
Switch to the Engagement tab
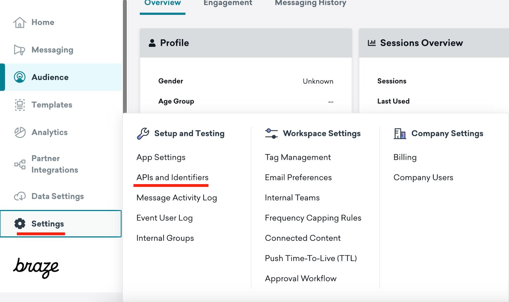coord(228,3)
